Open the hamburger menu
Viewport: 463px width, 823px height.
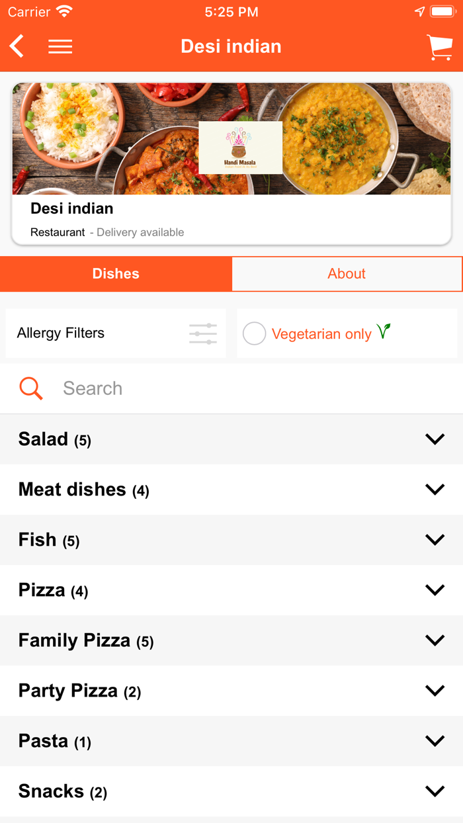[x=60, y=46]
